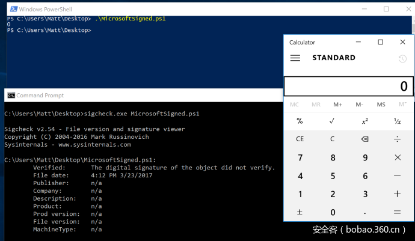The image size is (415, 241).
Task: Click the STANDARD mode heading
Action: tap(334, 58)
